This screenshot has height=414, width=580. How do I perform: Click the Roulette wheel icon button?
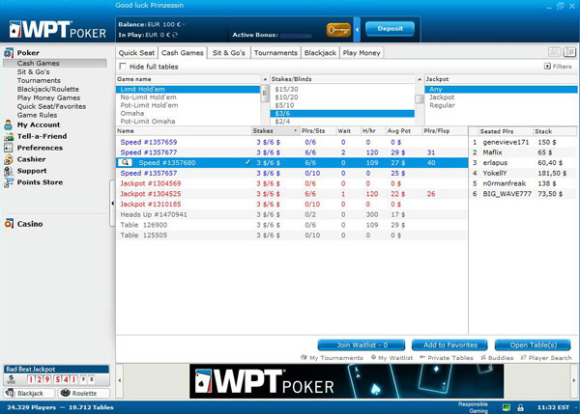tap(84, 393)
